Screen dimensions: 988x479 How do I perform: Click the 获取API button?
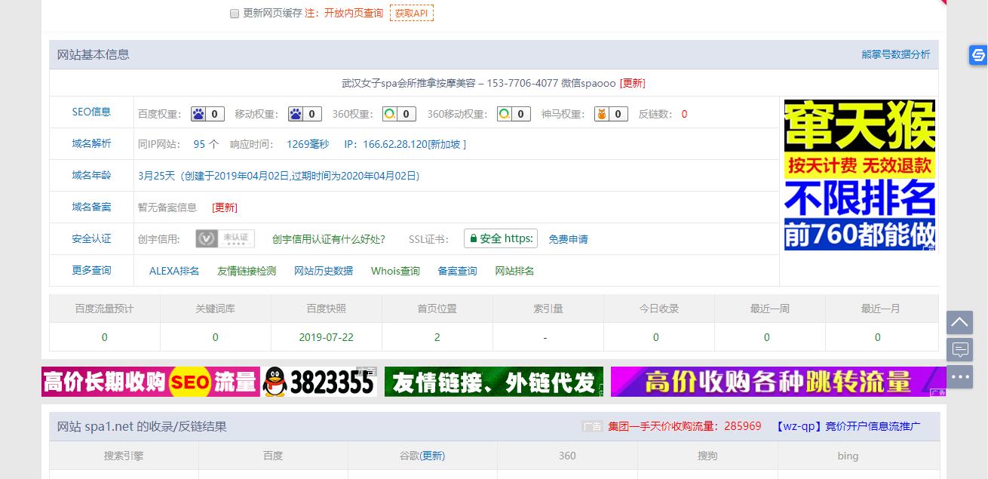(412, 14)
